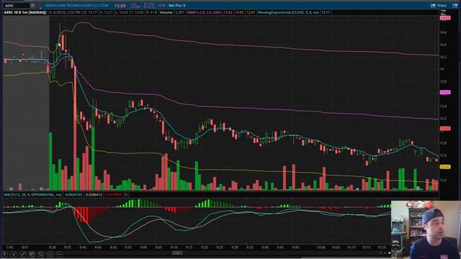Click the horizontal time scrollbar thumb

coord(177,253)
